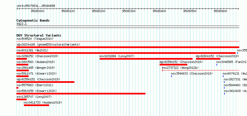Select the red bar under nsv3411733
The image size is (247, 116).
[x=36, y=105]
